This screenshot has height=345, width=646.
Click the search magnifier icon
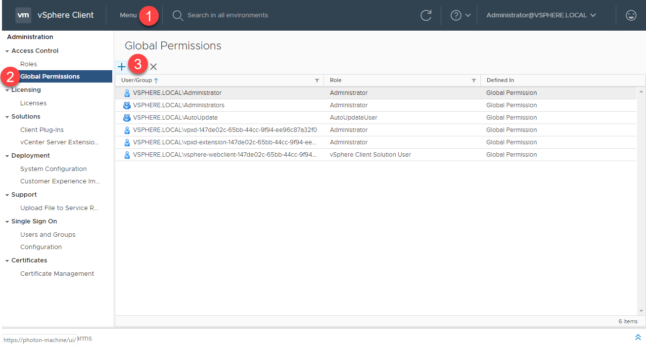point(178,15)
